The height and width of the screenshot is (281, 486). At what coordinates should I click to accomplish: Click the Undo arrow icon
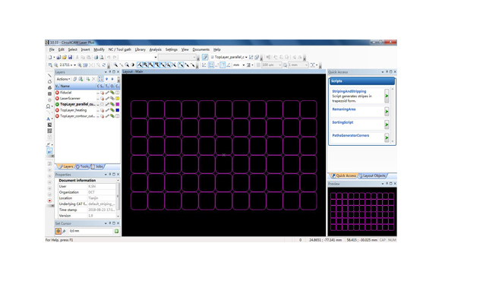(109, 57)
